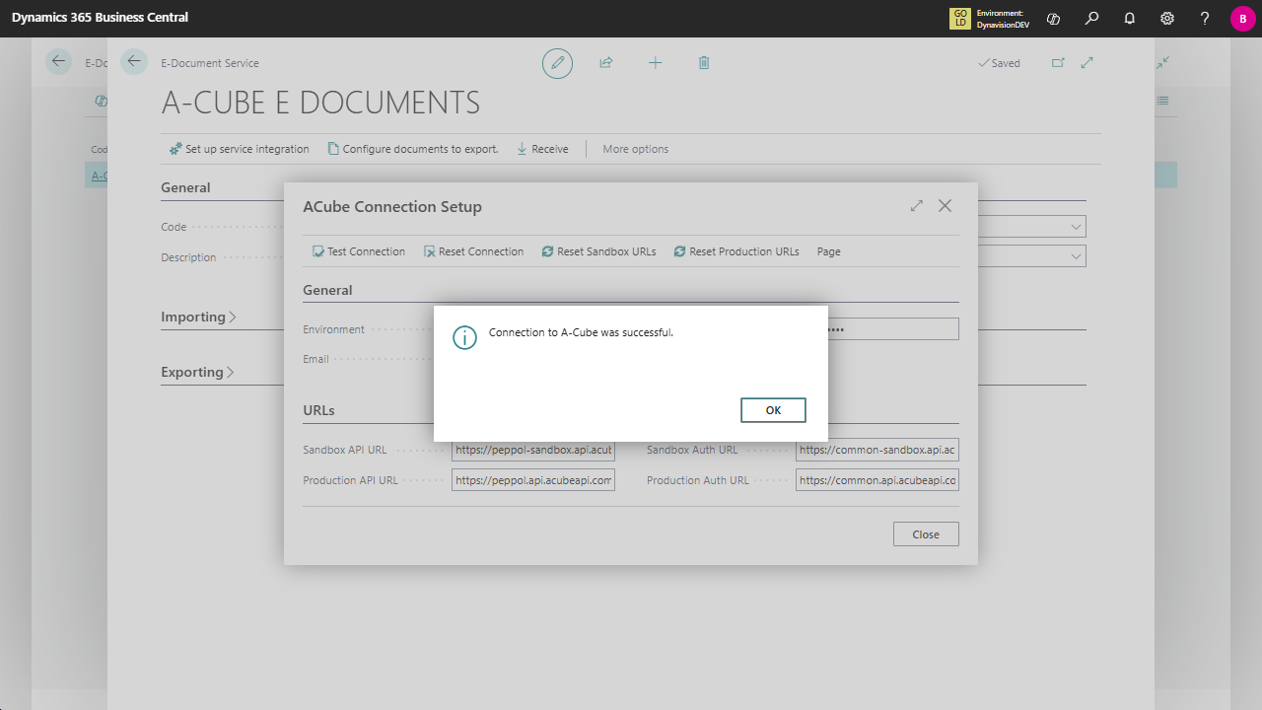Open the Page menu in ACube Connection Setup

(x=829, y=251)
